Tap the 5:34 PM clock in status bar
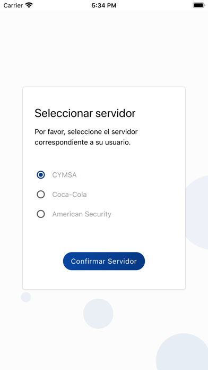This screenshot has height=370, width=208. (104, 5)
